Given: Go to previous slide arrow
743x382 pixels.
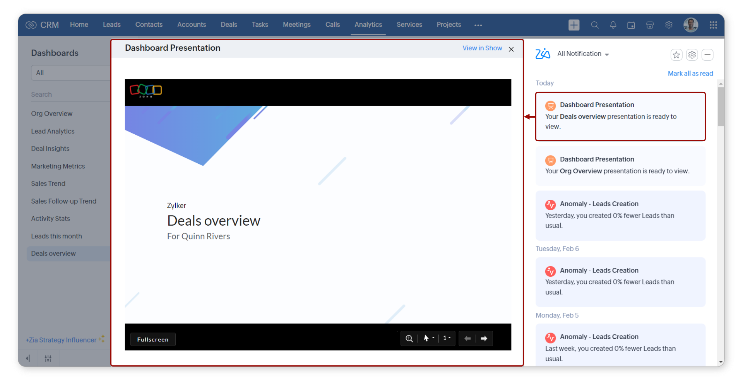Looking at the screenshot, I should [467, 339].
